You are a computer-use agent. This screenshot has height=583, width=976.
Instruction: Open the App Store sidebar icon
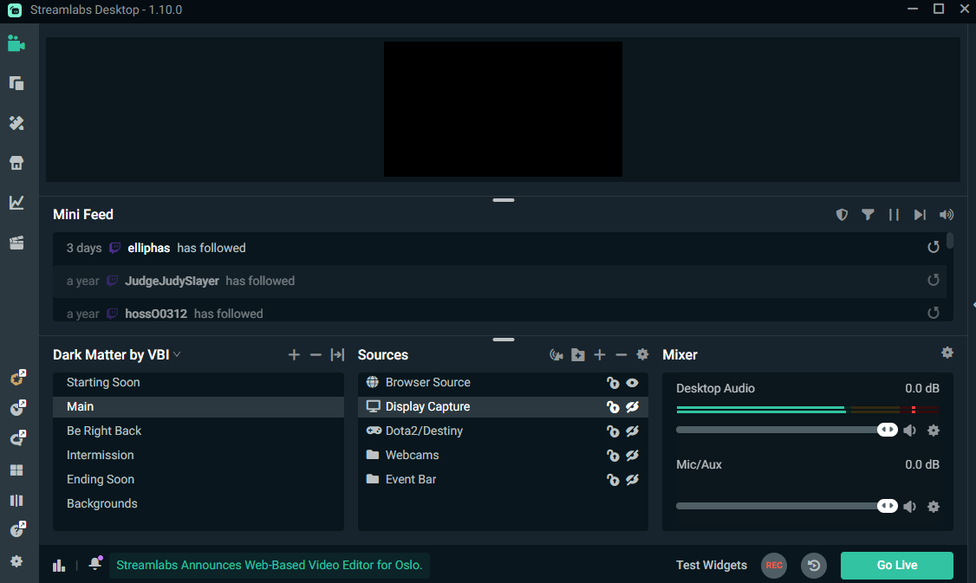point(16,163)
